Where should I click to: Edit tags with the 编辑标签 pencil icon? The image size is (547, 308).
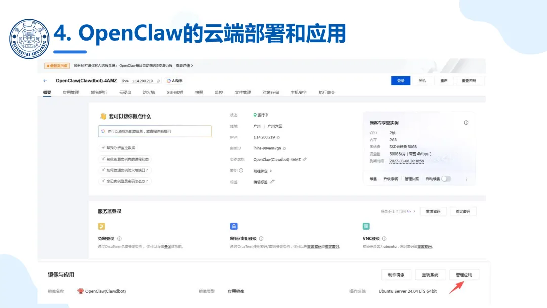272,182
